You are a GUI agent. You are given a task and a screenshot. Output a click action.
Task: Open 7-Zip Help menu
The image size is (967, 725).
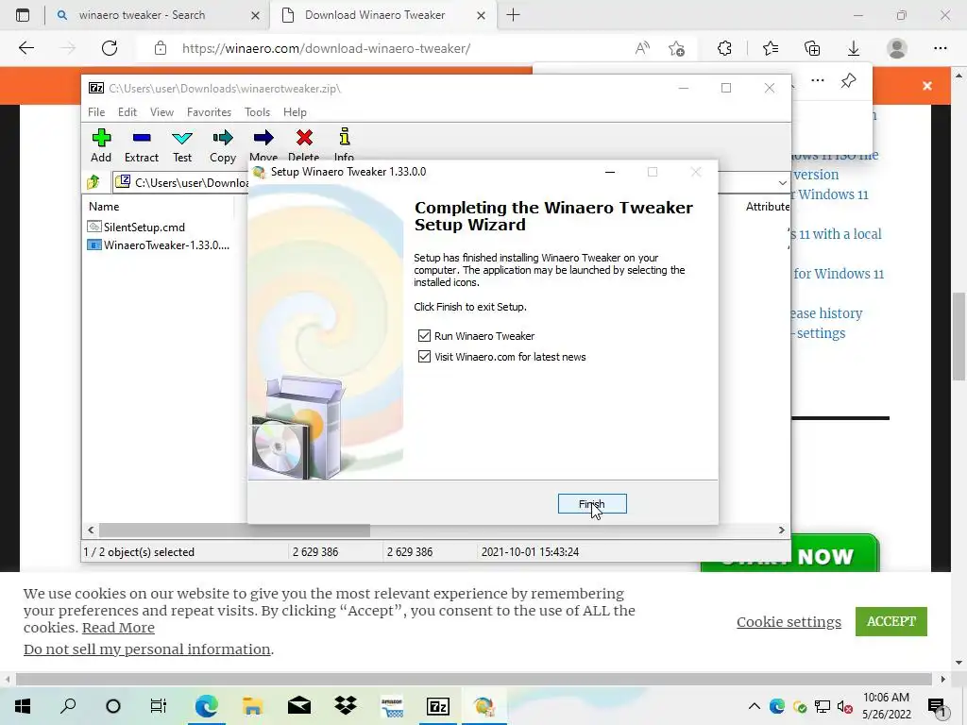click(x=295, y=112)
